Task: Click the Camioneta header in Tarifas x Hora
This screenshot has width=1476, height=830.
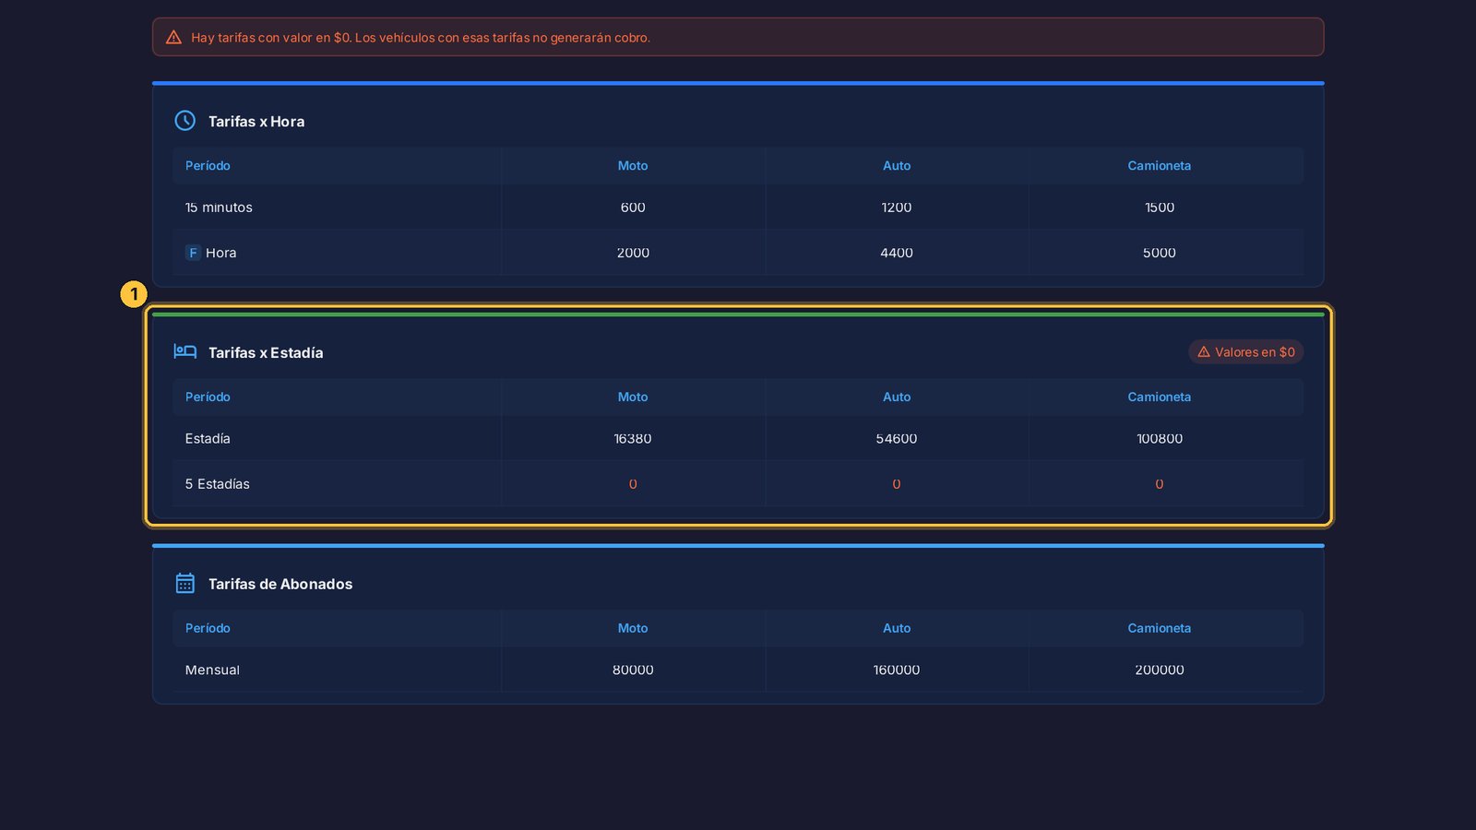Action: (1160, 166)
